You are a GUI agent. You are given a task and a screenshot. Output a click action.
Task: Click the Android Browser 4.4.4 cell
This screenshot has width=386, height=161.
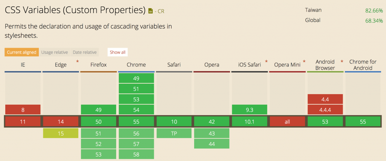click(325, 110)
